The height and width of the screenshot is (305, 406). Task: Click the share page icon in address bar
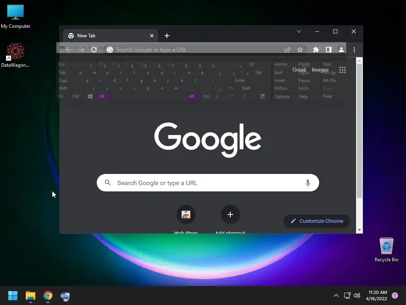(287, 50)
